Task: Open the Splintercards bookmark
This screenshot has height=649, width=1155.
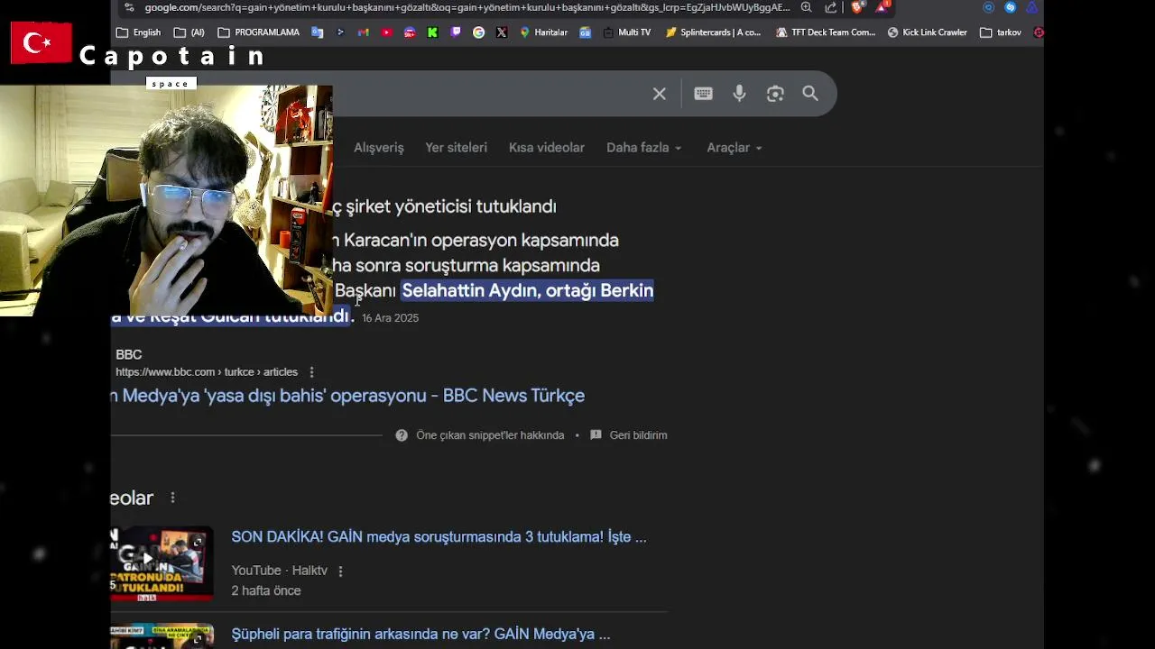Action: click(713, 32)
